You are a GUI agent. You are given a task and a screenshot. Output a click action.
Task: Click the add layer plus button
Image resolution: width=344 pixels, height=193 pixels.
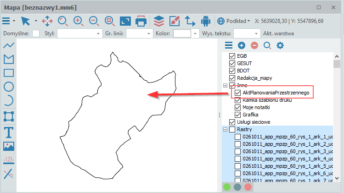click(x=242, y=45)
